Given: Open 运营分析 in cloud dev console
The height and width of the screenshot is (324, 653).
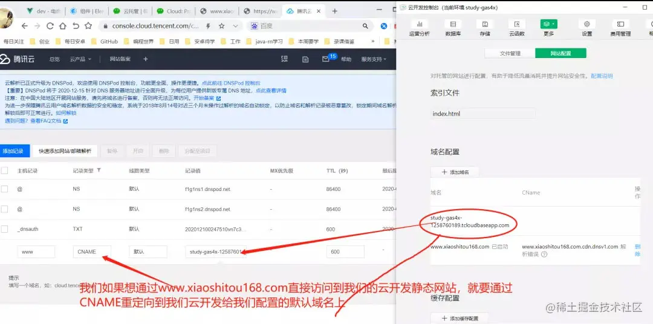Looking at the screenshot, I should click(x=420, y=28).
